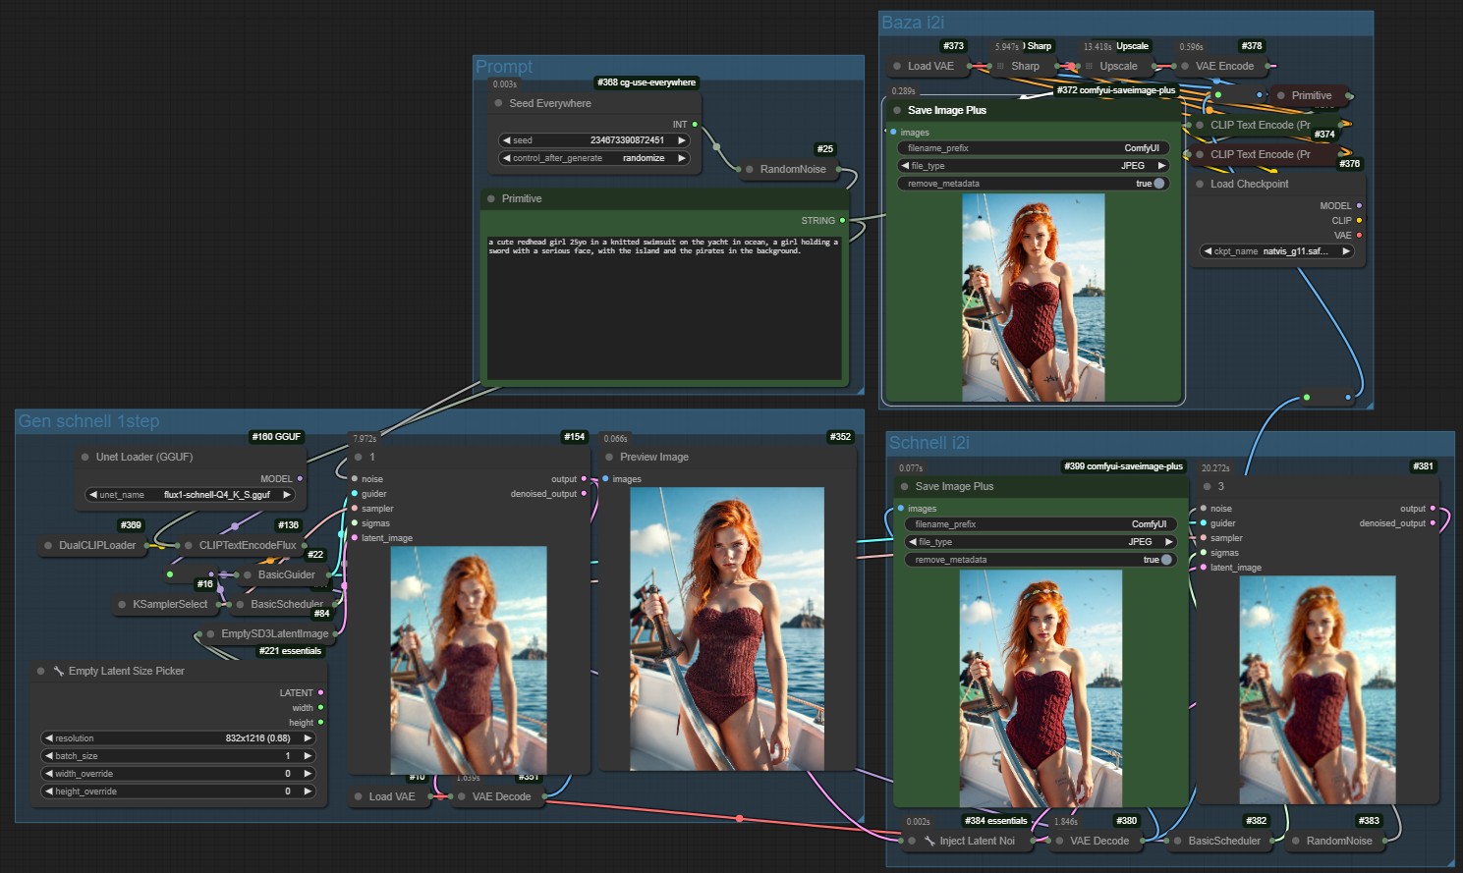Click the filename_prefix field in Baza i2i
The image size is (1463, 873).
[1033, 148]
